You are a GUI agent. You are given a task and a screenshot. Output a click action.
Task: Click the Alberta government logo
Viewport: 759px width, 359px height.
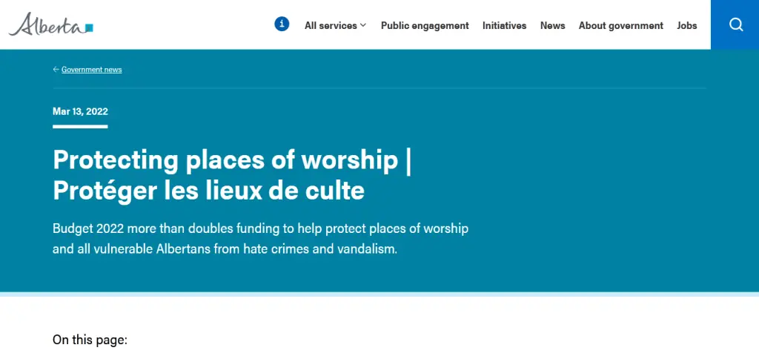click(48, 25)
